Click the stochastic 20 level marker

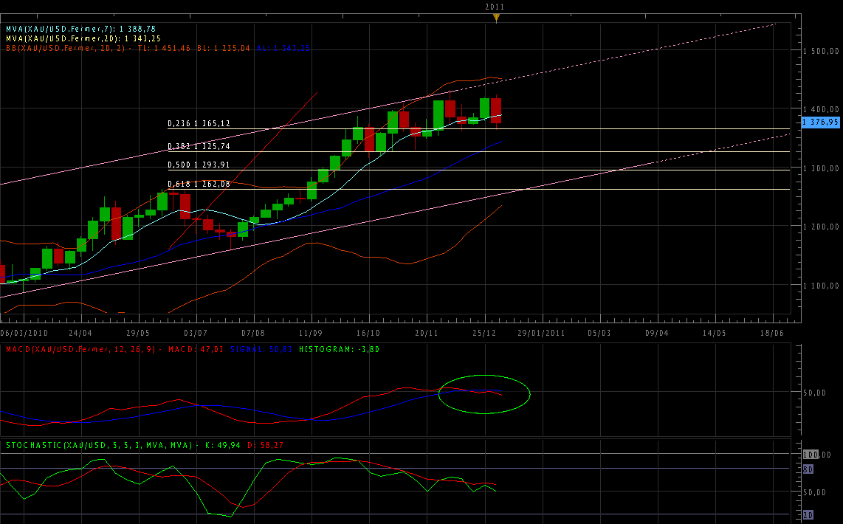(808, 514)
